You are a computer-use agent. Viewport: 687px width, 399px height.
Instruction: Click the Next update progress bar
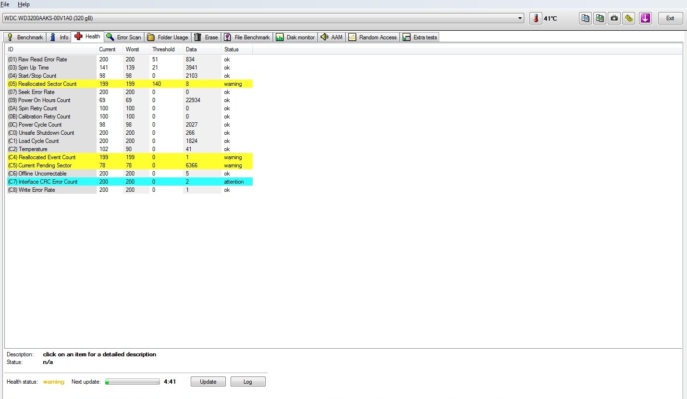(x=133, y=382)
